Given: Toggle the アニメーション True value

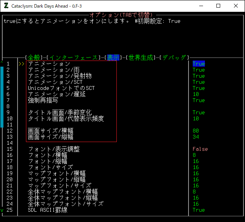Looking at the screenshot, I should coord(198,64).
